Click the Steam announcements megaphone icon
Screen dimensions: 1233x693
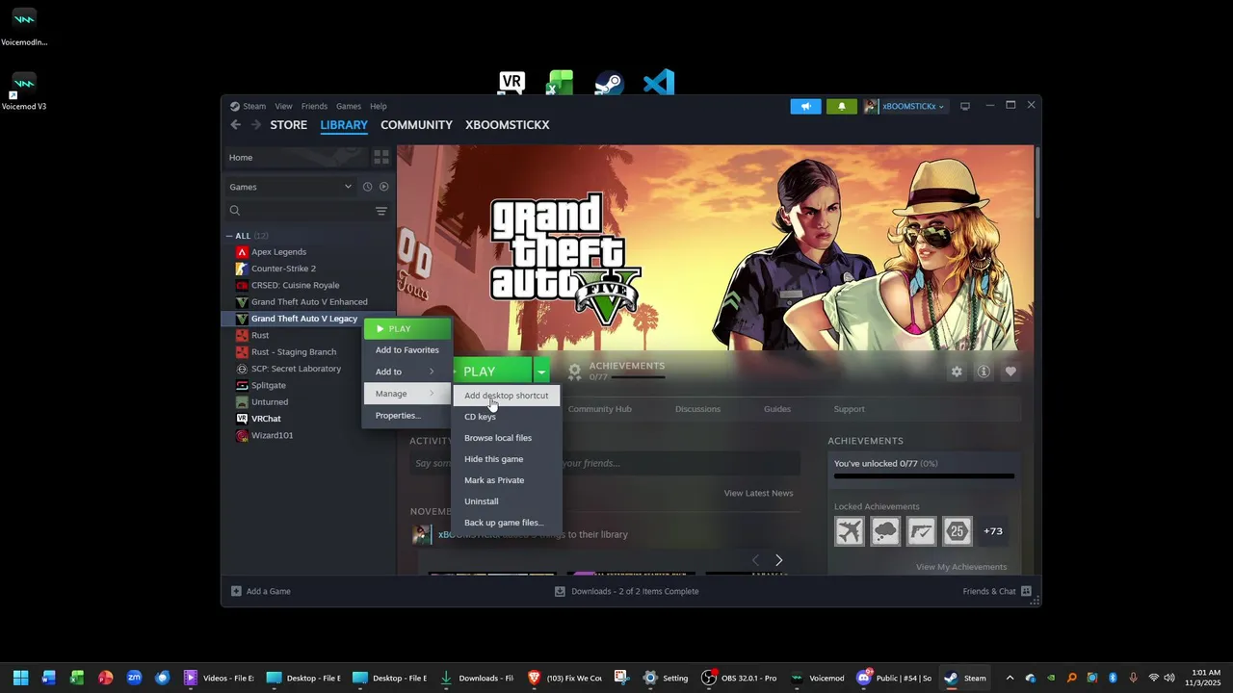[x=805, y=106]
